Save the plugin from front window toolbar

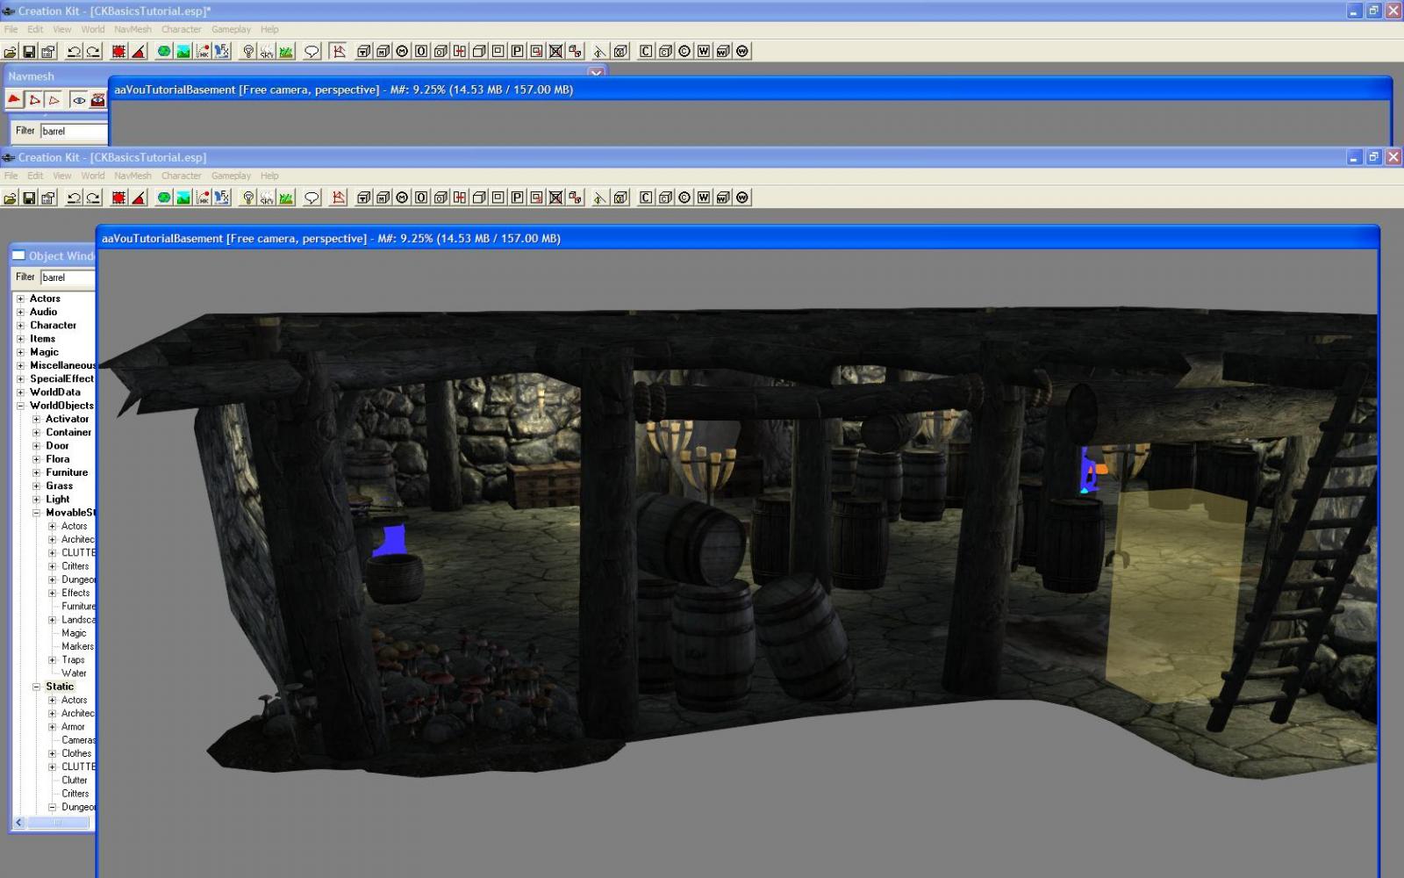click(29, 198)
